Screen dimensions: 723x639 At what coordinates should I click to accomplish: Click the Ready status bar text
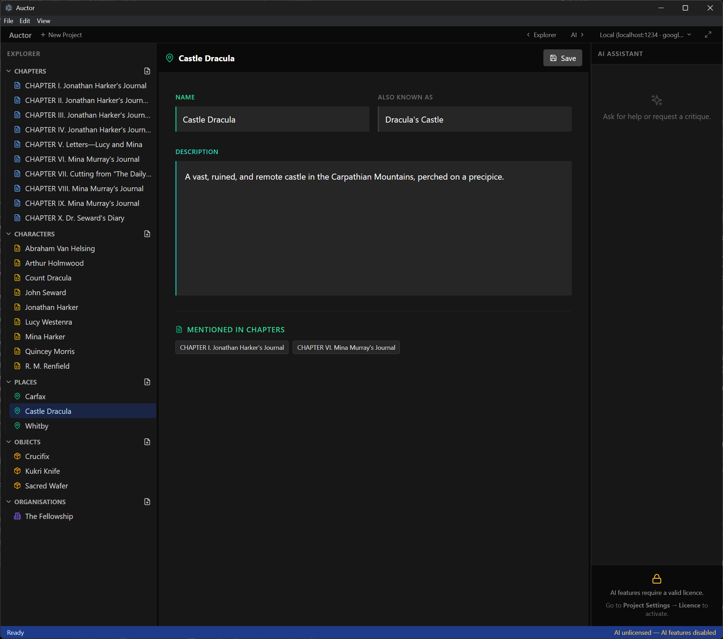coord(15,632)
